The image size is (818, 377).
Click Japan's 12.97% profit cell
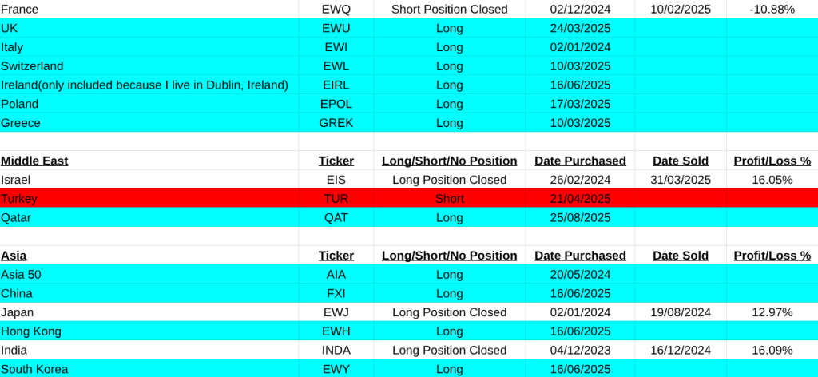point(772,312)
